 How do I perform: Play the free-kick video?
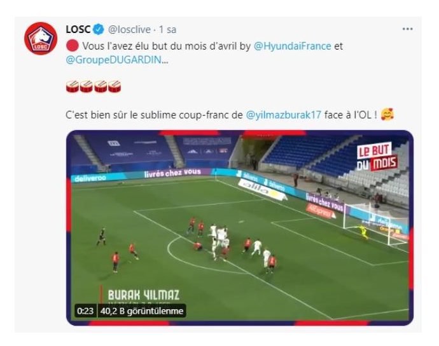tap(240, 228)
